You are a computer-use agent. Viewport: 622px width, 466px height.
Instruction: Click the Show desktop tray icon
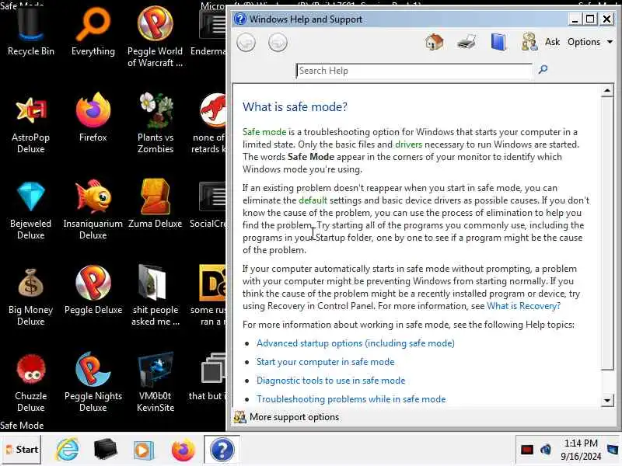(613, 450)
